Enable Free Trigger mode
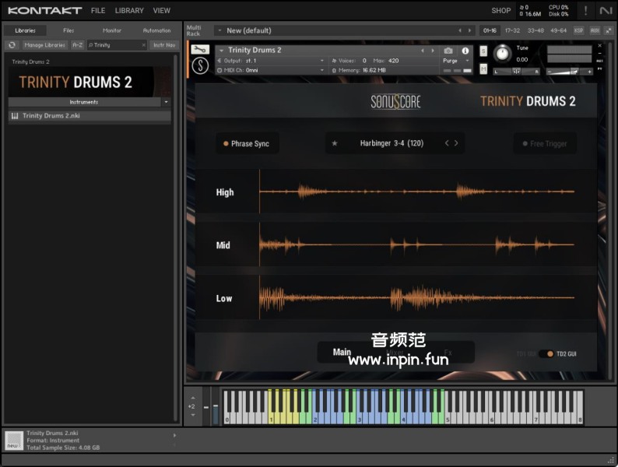618x467 pixels. [544, 143]
